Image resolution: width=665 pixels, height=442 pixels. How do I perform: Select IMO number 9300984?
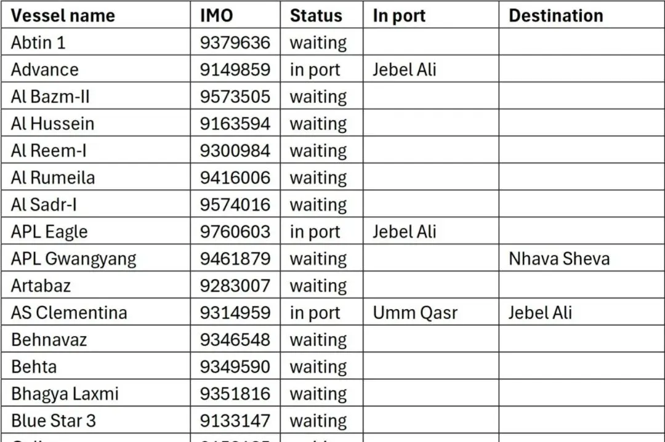(235, 151)
